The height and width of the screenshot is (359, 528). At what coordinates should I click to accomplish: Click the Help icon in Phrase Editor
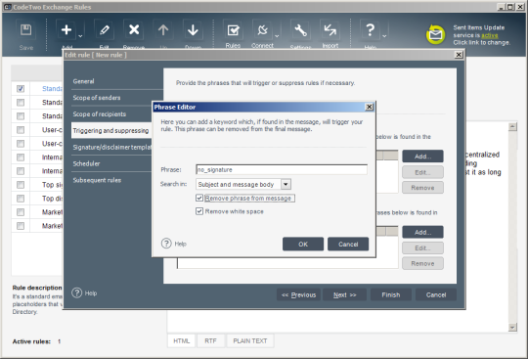click(x=166, y=244)
